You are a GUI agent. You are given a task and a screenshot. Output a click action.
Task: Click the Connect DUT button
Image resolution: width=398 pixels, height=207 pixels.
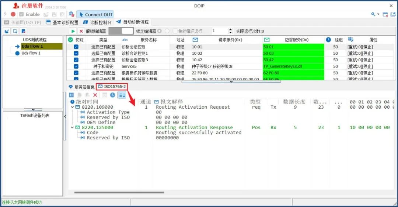pos(95,14)
